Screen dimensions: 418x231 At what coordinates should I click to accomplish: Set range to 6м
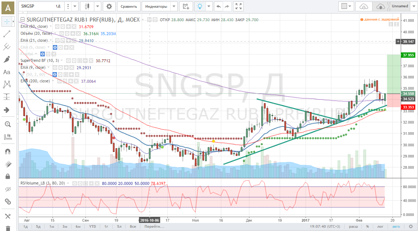(78, 227)
